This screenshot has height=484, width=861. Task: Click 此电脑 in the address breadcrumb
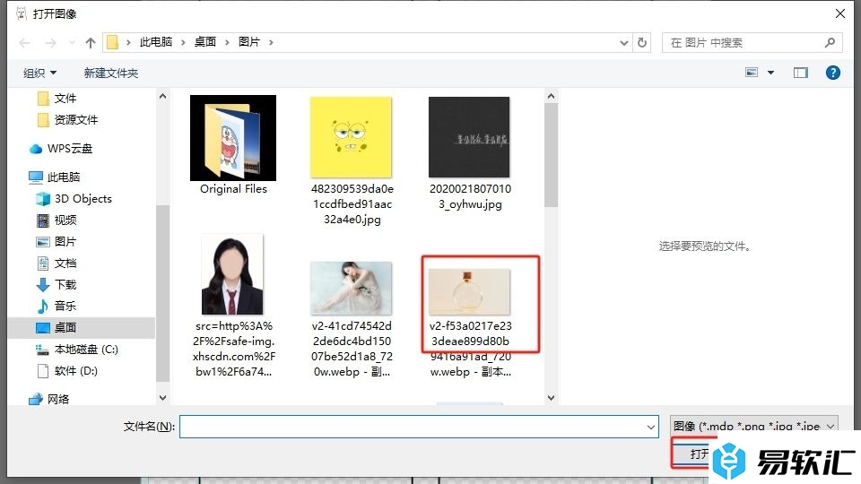155,42
